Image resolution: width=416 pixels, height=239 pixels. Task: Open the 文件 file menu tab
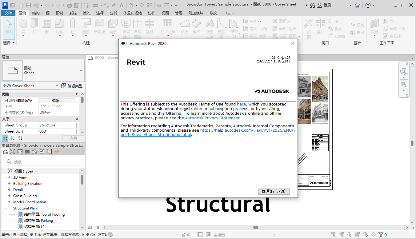click(8, 13)
